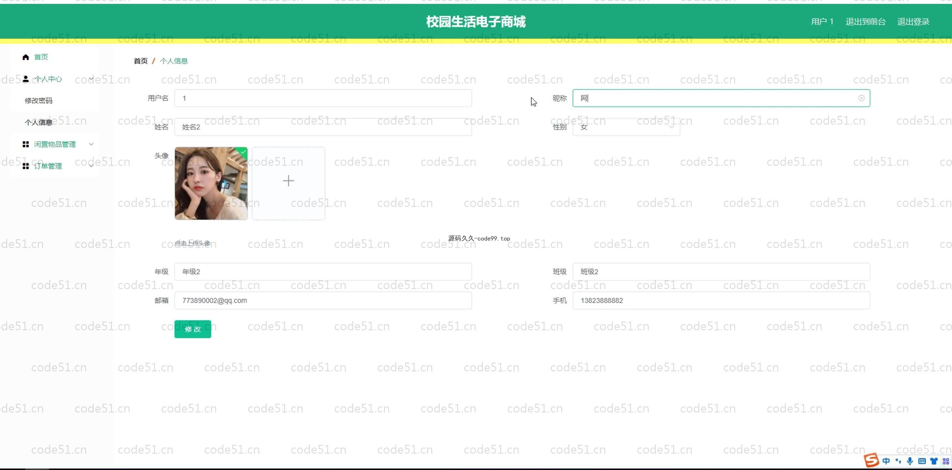Click the 姓名 input field with 姓名2
Image resolution: width=952 pixels, height=470 pixels.
click(323, 127)
